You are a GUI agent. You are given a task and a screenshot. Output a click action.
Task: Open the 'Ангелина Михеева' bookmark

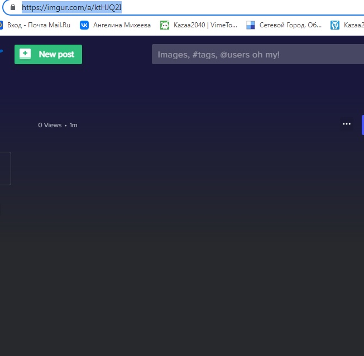tap(122, 25)
